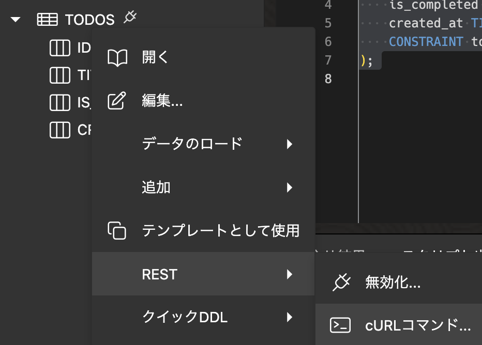Select 無効化... in the REST submenu
Viewport: 482px width, 345px height.
(399, 282)
